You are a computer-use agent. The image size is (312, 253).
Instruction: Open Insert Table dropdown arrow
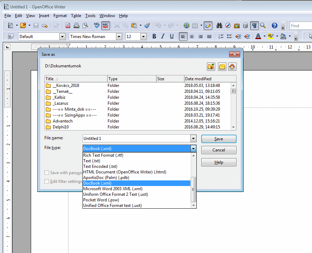(x=201, y=25)
